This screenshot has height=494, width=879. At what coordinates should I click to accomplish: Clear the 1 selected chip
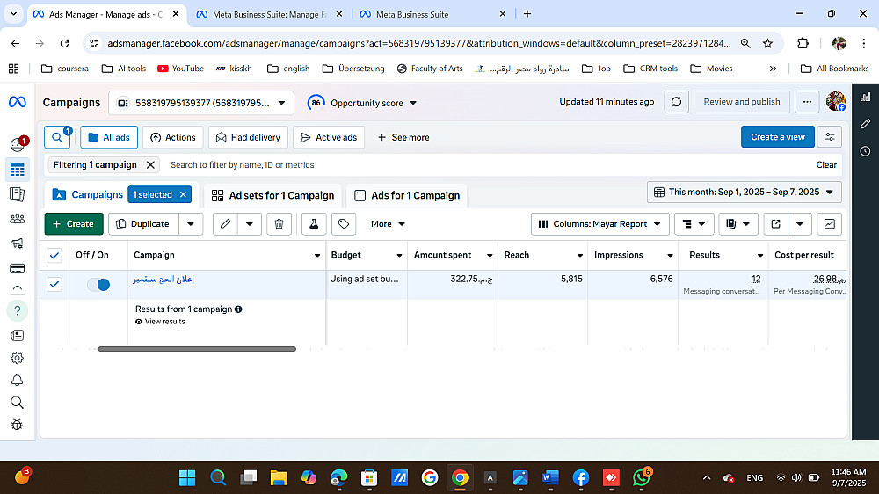[183, 194]
